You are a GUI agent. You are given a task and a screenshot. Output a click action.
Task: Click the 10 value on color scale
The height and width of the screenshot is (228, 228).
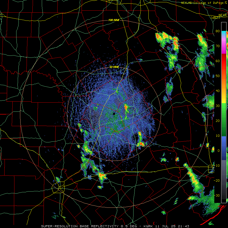click(x=218, y=136)
